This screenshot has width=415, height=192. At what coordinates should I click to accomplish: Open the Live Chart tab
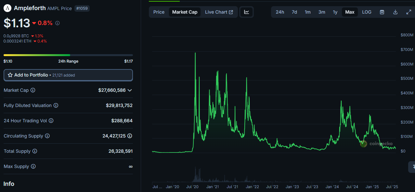click(219, 12)
